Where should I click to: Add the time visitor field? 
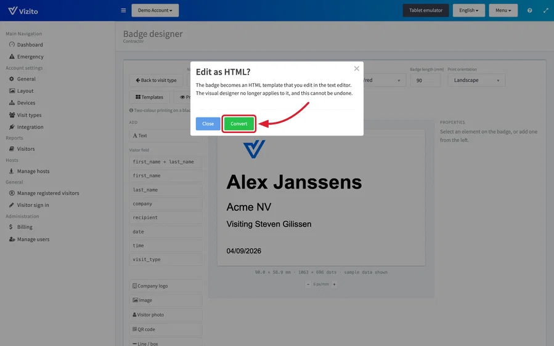click(x=166, y=246)
